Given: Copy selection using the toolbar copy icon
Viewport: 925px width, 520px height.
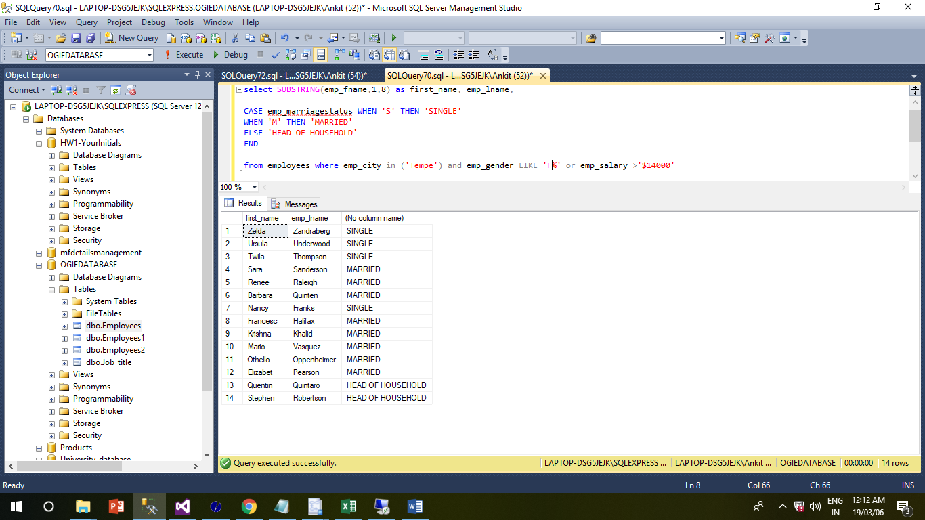Looking at the screenshot, I should (x=250, y=38).
